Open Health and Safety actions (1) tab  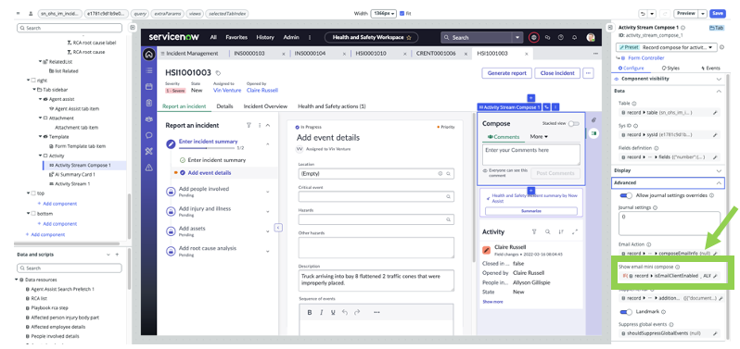[331, 106]
